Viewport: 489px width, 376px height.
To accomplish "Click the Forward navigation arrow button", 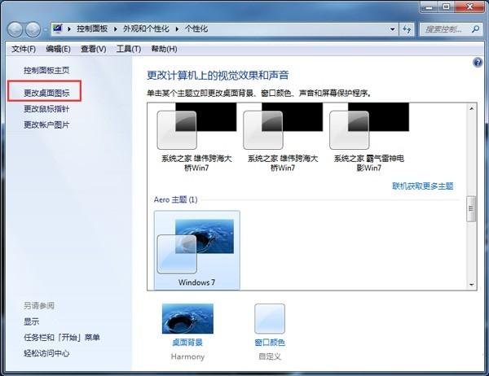I will 33,29.
